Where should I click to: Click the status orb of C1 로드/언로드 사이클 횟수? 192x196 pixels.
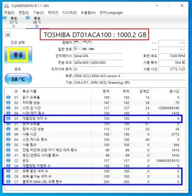[8, 155]
